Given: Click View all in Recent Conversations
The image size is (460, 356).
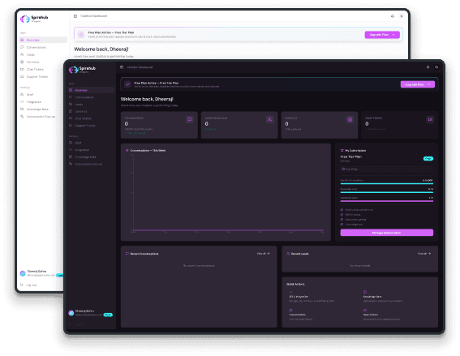Looking at the screenshot, I should pyautogui.click(x=263, y=254).
